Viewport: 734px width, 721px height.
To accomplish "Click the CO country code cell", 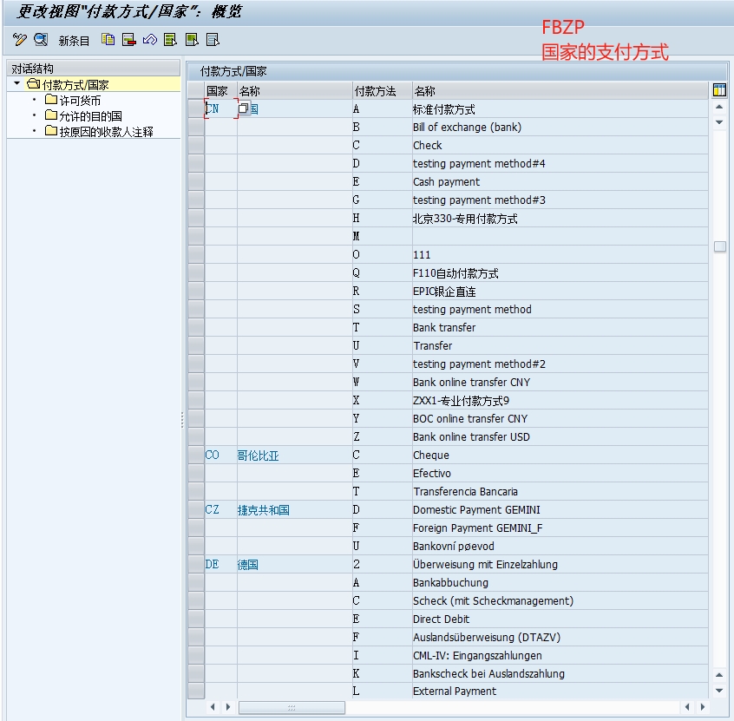I will (x=220, y=456).
